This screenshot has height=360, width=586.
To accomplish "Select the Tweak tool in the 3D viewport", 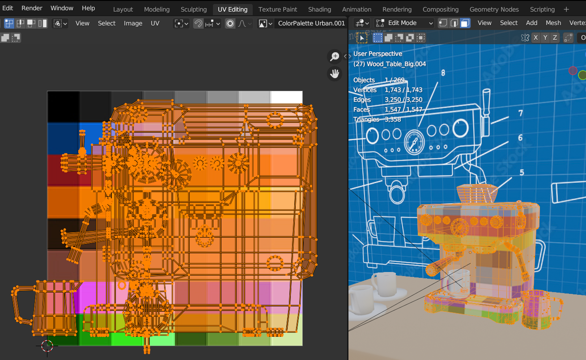I will [361, 38].
